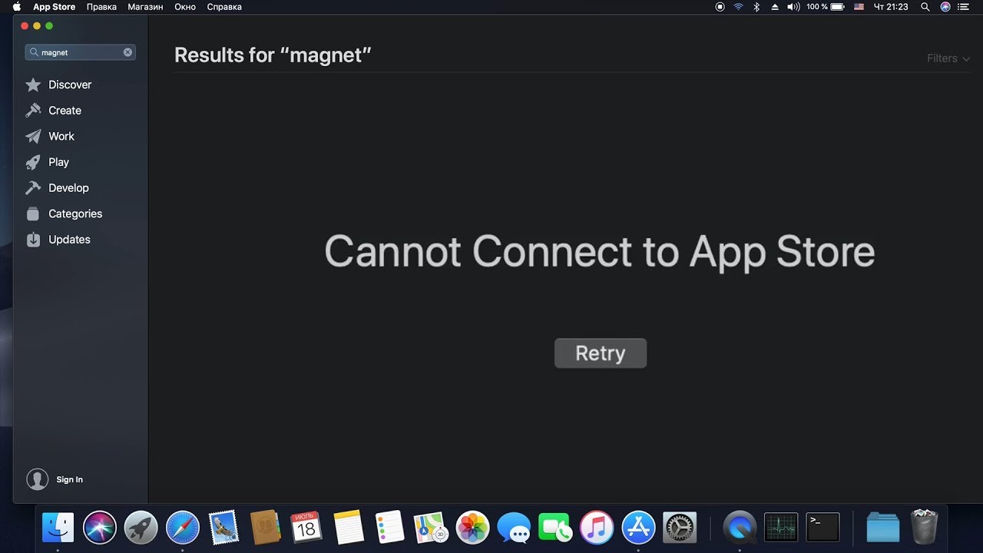Open the Updates download icon
The width and height of the screenshot is (983, 553).
pos(33,240)
